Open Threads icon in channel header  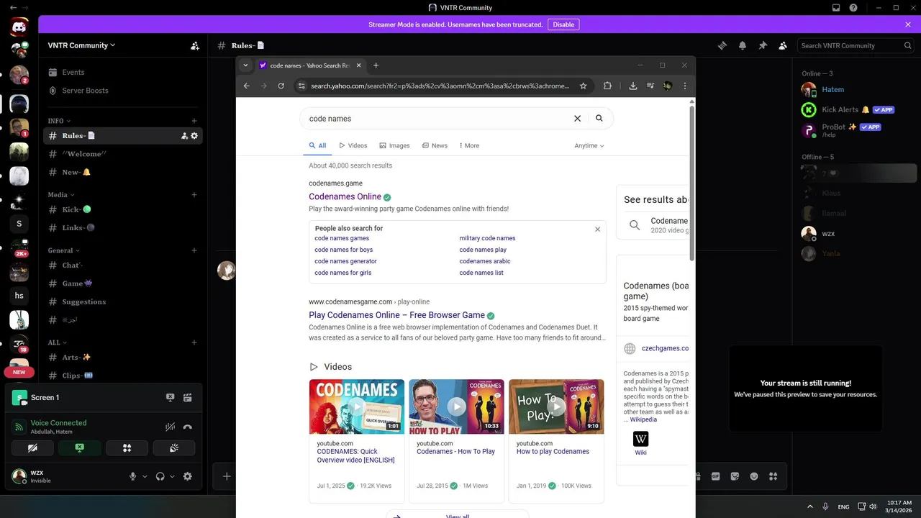tap(722, 45)
